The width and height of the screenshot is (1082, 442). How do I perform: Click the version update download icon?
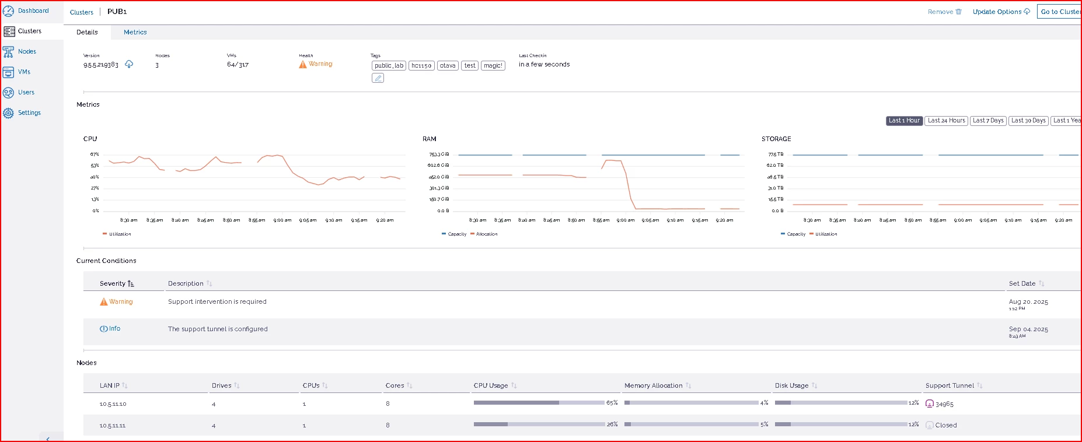129,64
